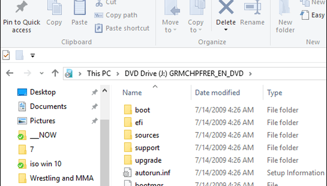Expand the Delete dropdown arrow
Screen dimensions: 327x186
pos(226,30)
